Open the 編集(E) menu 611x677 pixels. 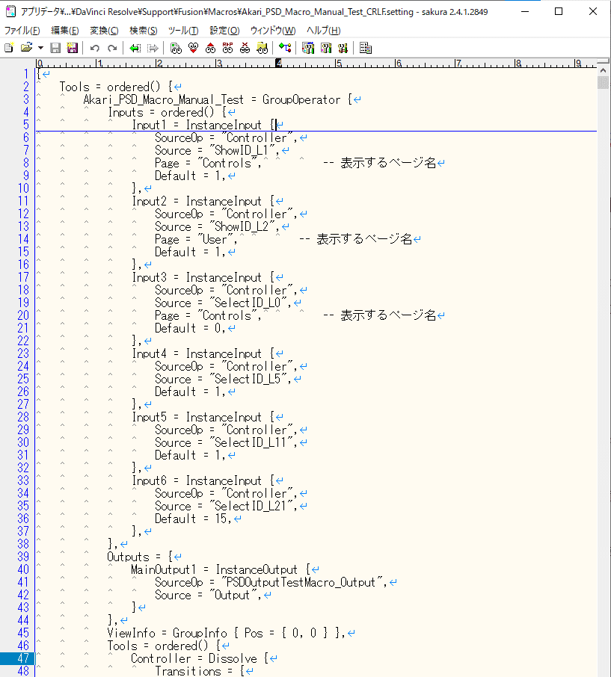65,31
